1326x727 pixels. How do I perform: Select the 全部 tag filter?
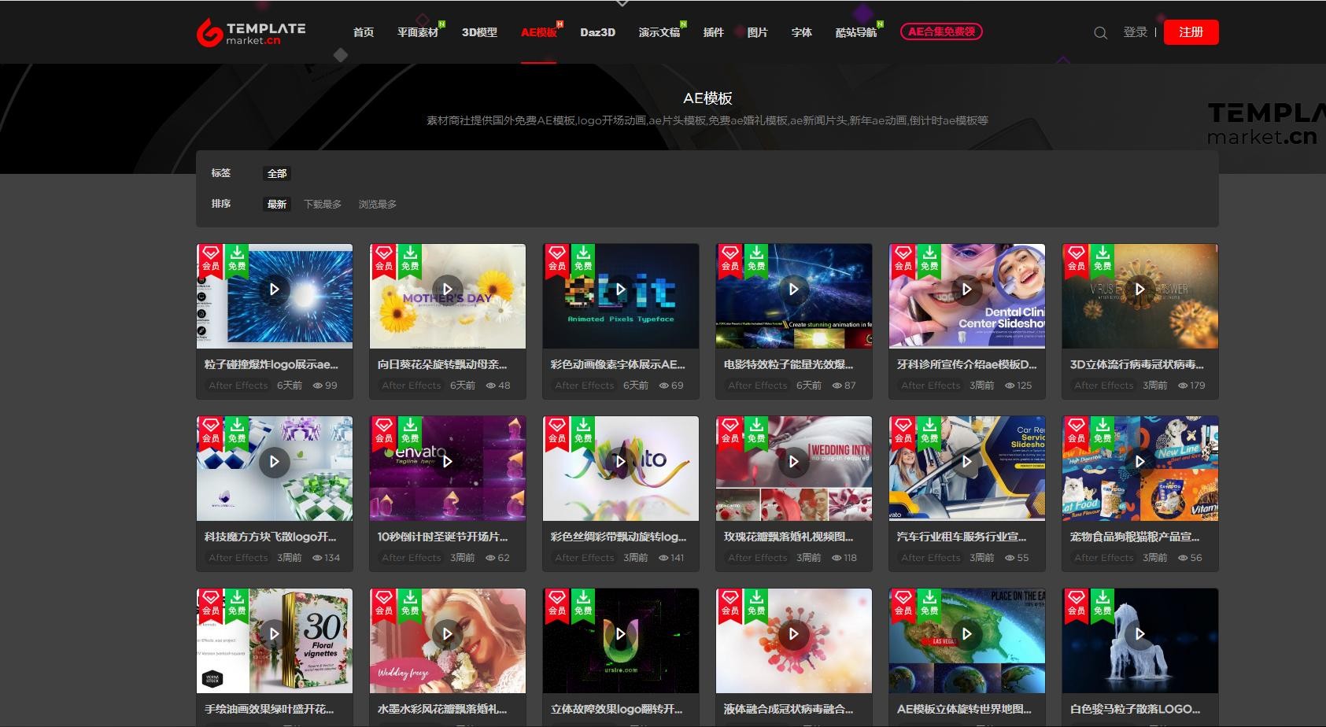click(x=277, y=173)
